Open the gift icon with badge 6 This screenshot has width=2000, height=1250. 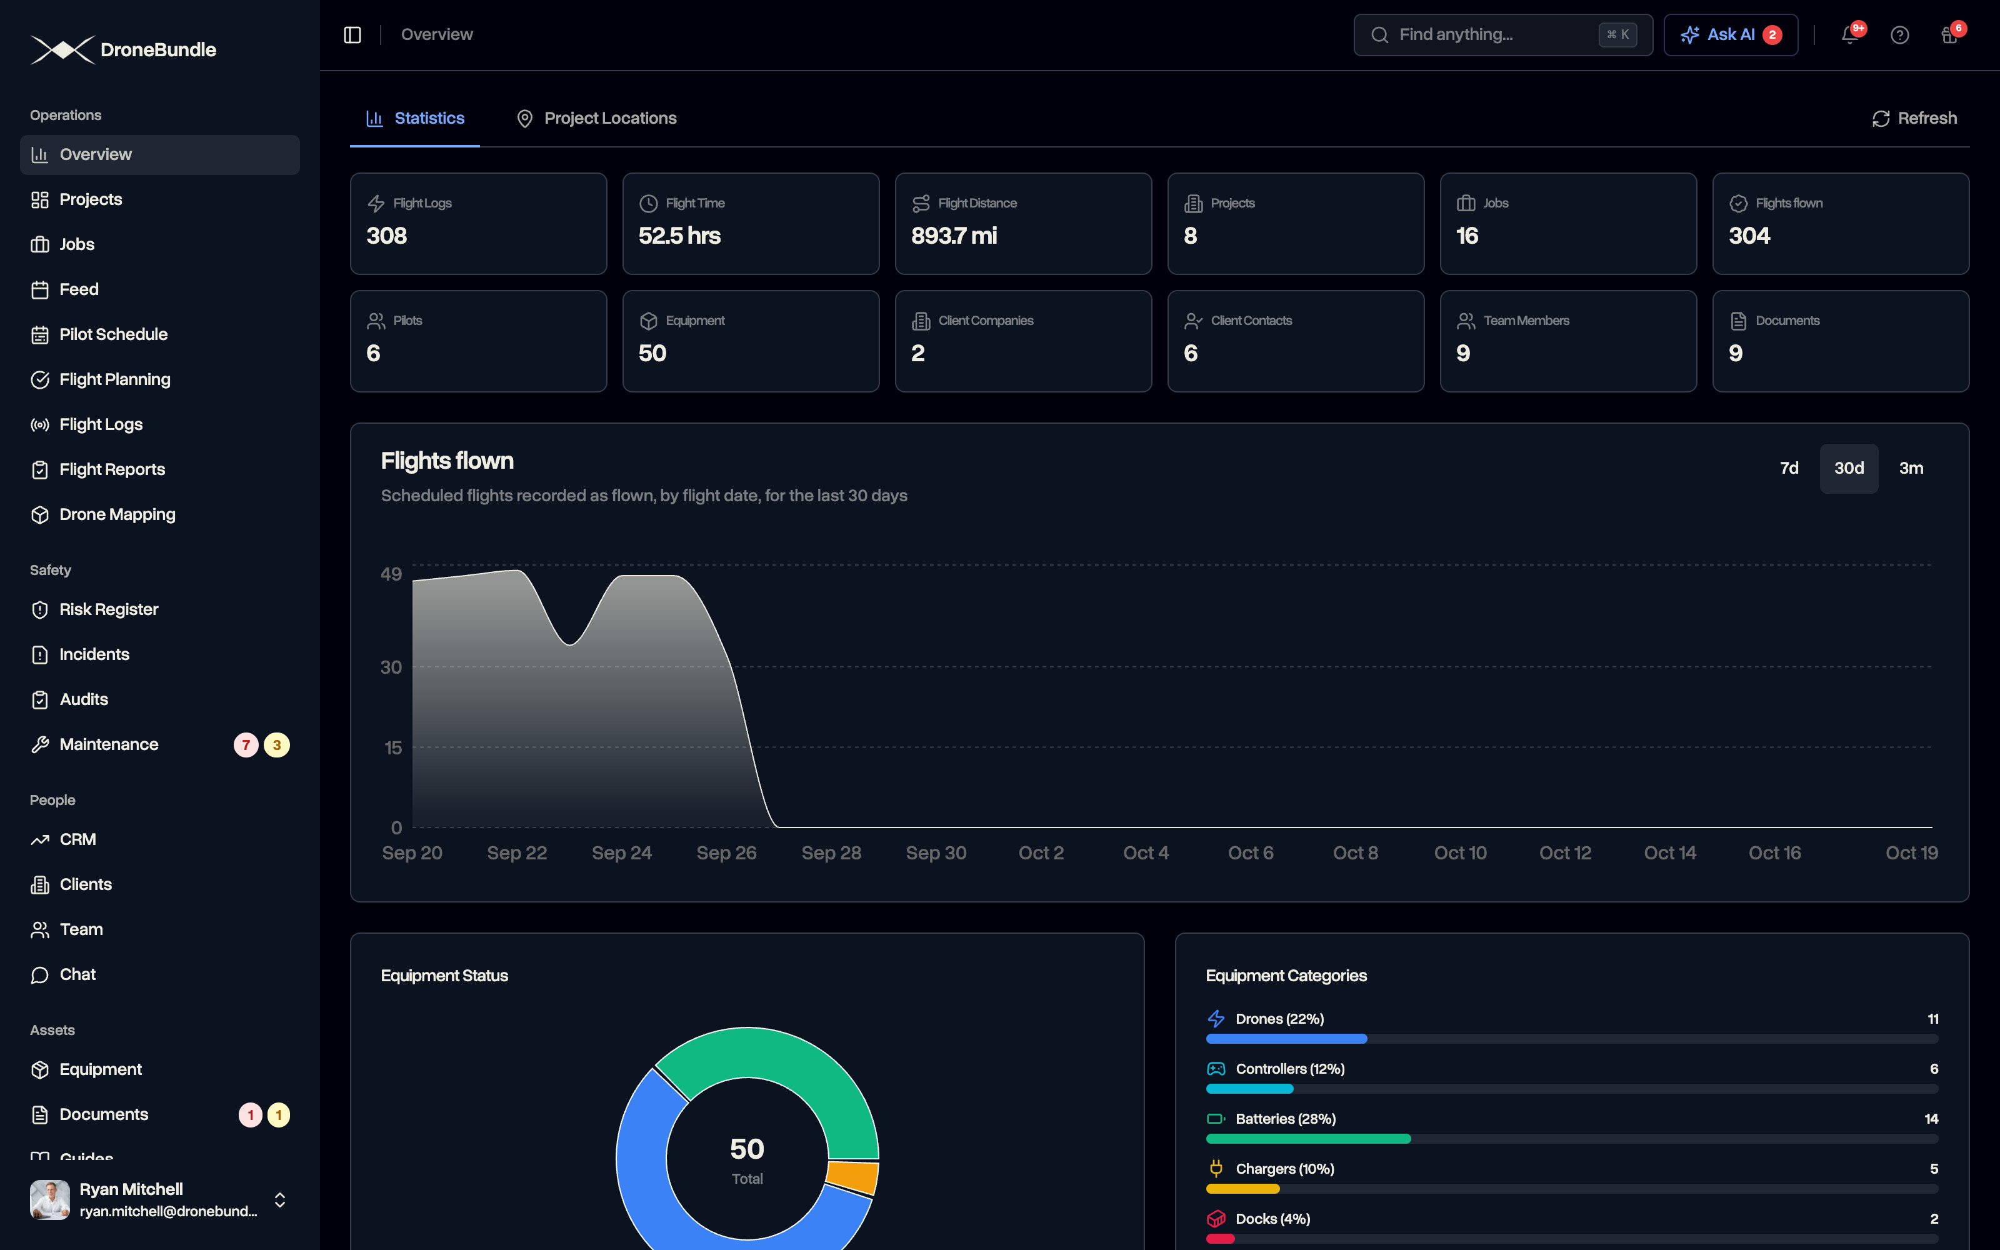[x=1949, y=35]
